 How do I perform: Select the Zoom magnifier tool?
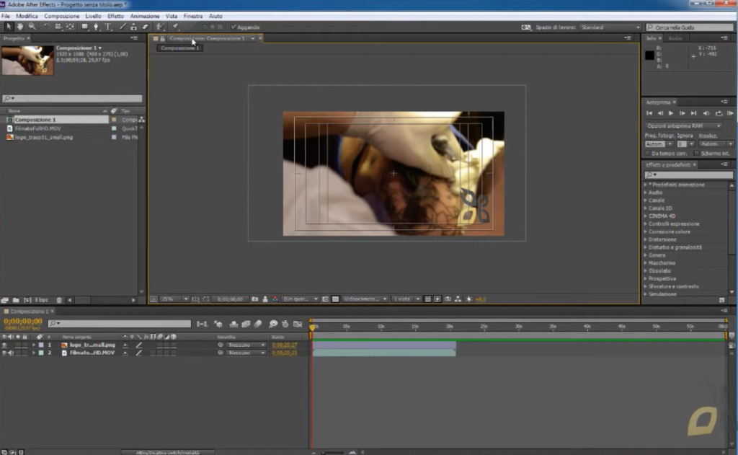(32, 27)
